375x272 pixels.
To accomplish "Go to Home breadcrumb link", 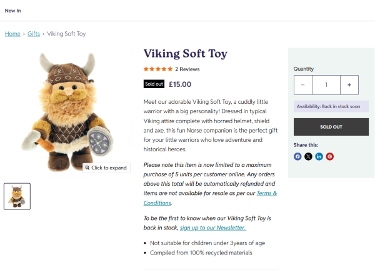I will click(x=12, y=34).
